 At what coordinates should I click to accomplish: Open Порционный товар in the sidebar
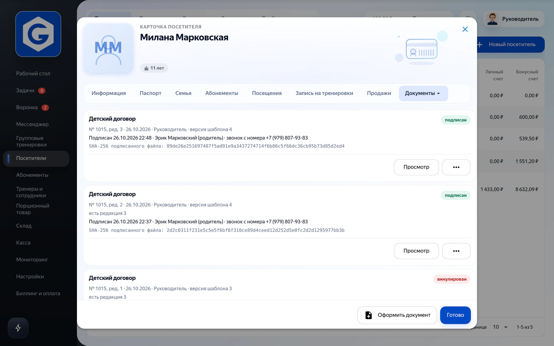(x=33, y=209)
